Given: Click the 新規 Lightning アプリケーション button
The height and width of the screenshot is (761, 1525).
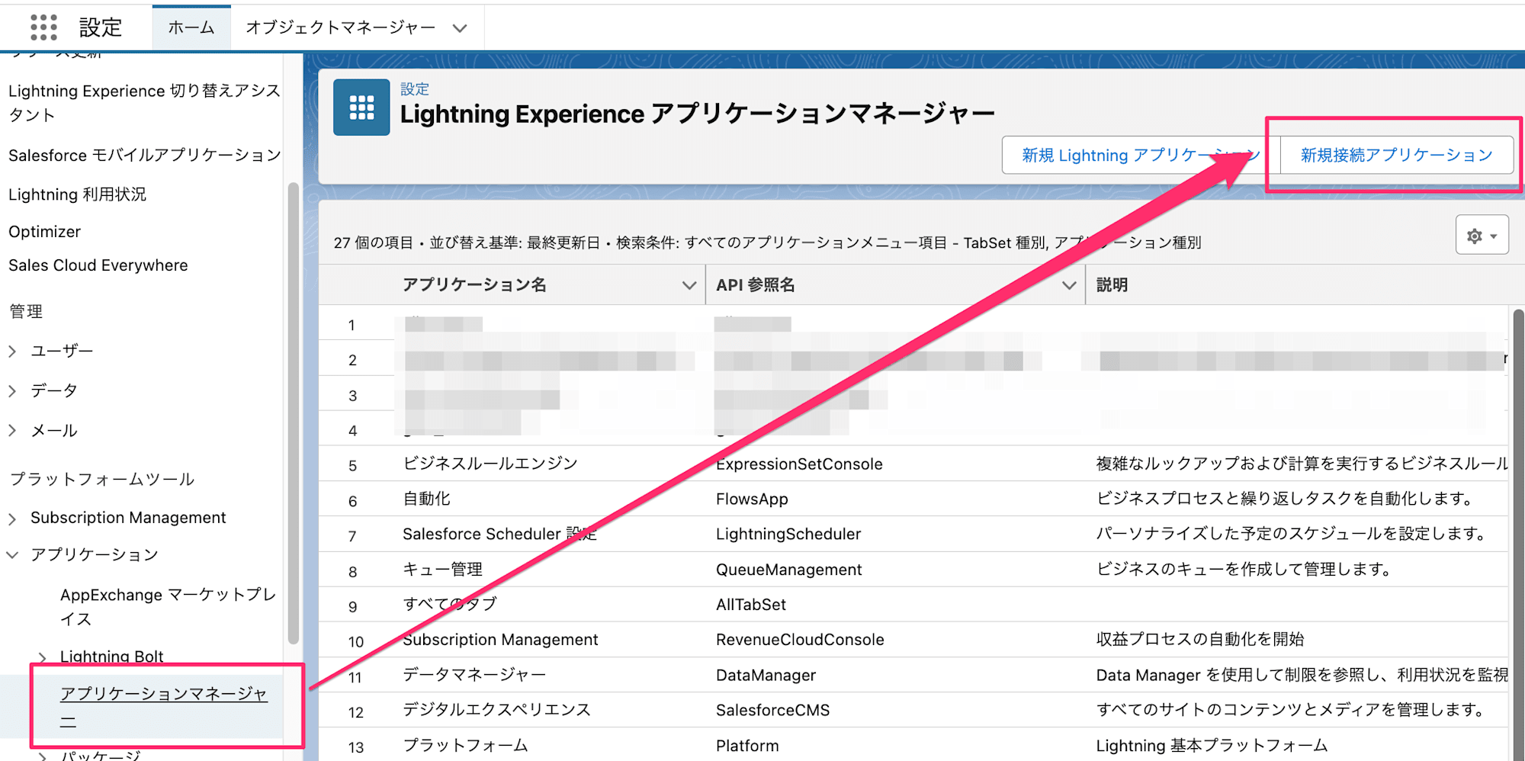Looking at the screenshot, I should (x=1141, y=155).
